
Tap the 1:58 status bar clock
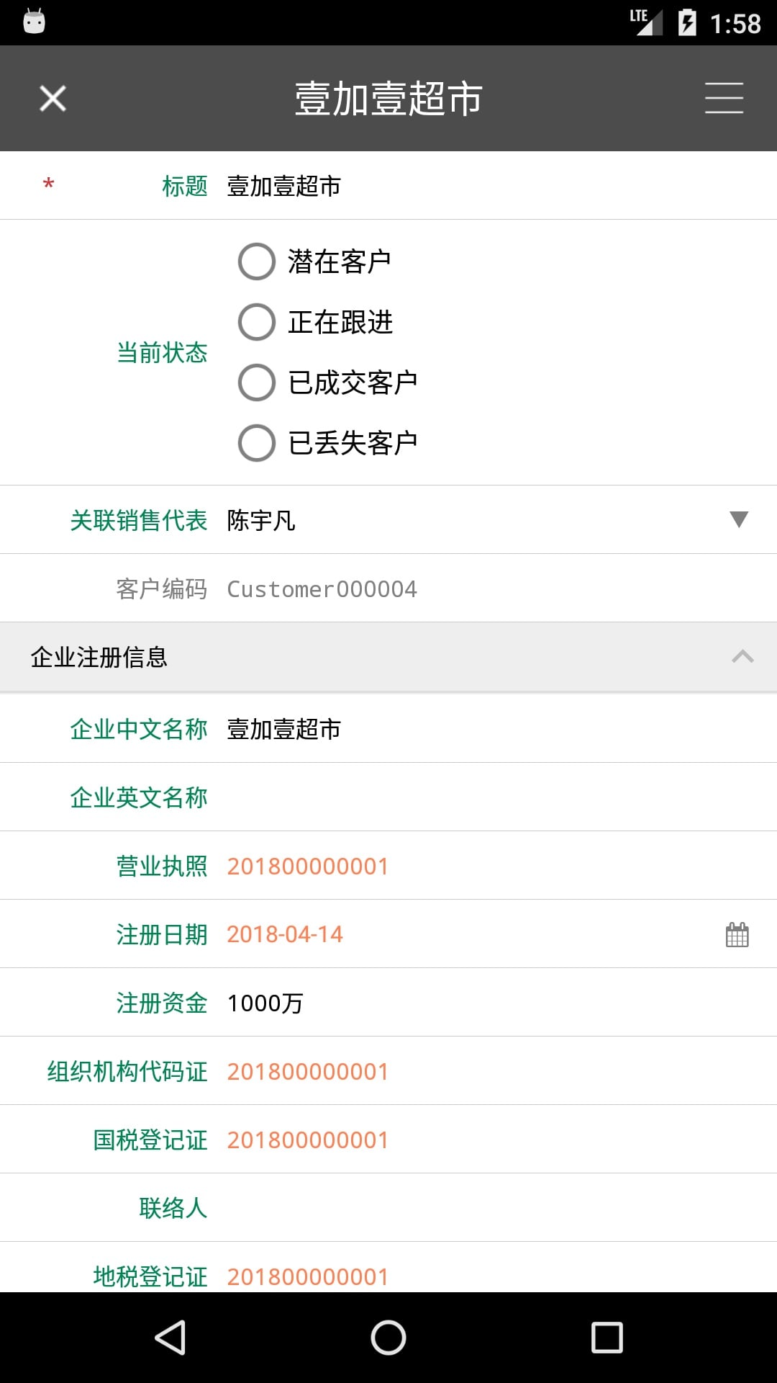735,24
